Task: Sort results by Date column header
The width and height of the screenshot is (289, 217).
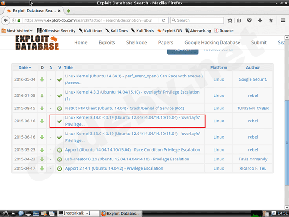Action: [23, 67]
